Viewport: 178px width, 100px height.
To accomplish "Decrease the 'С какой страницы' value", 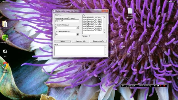I will [78, 28].
